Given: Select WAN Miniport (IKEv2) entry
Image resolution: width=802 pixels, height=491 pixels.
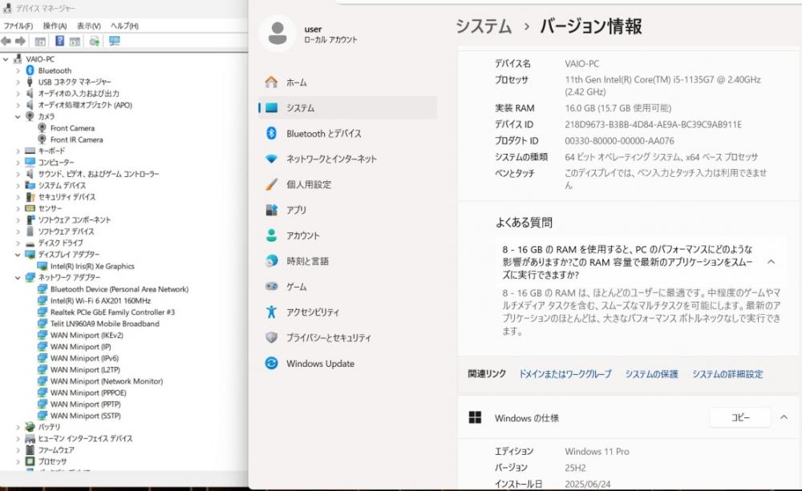Looking at the screenshot, I should click(x=87, y=335).
